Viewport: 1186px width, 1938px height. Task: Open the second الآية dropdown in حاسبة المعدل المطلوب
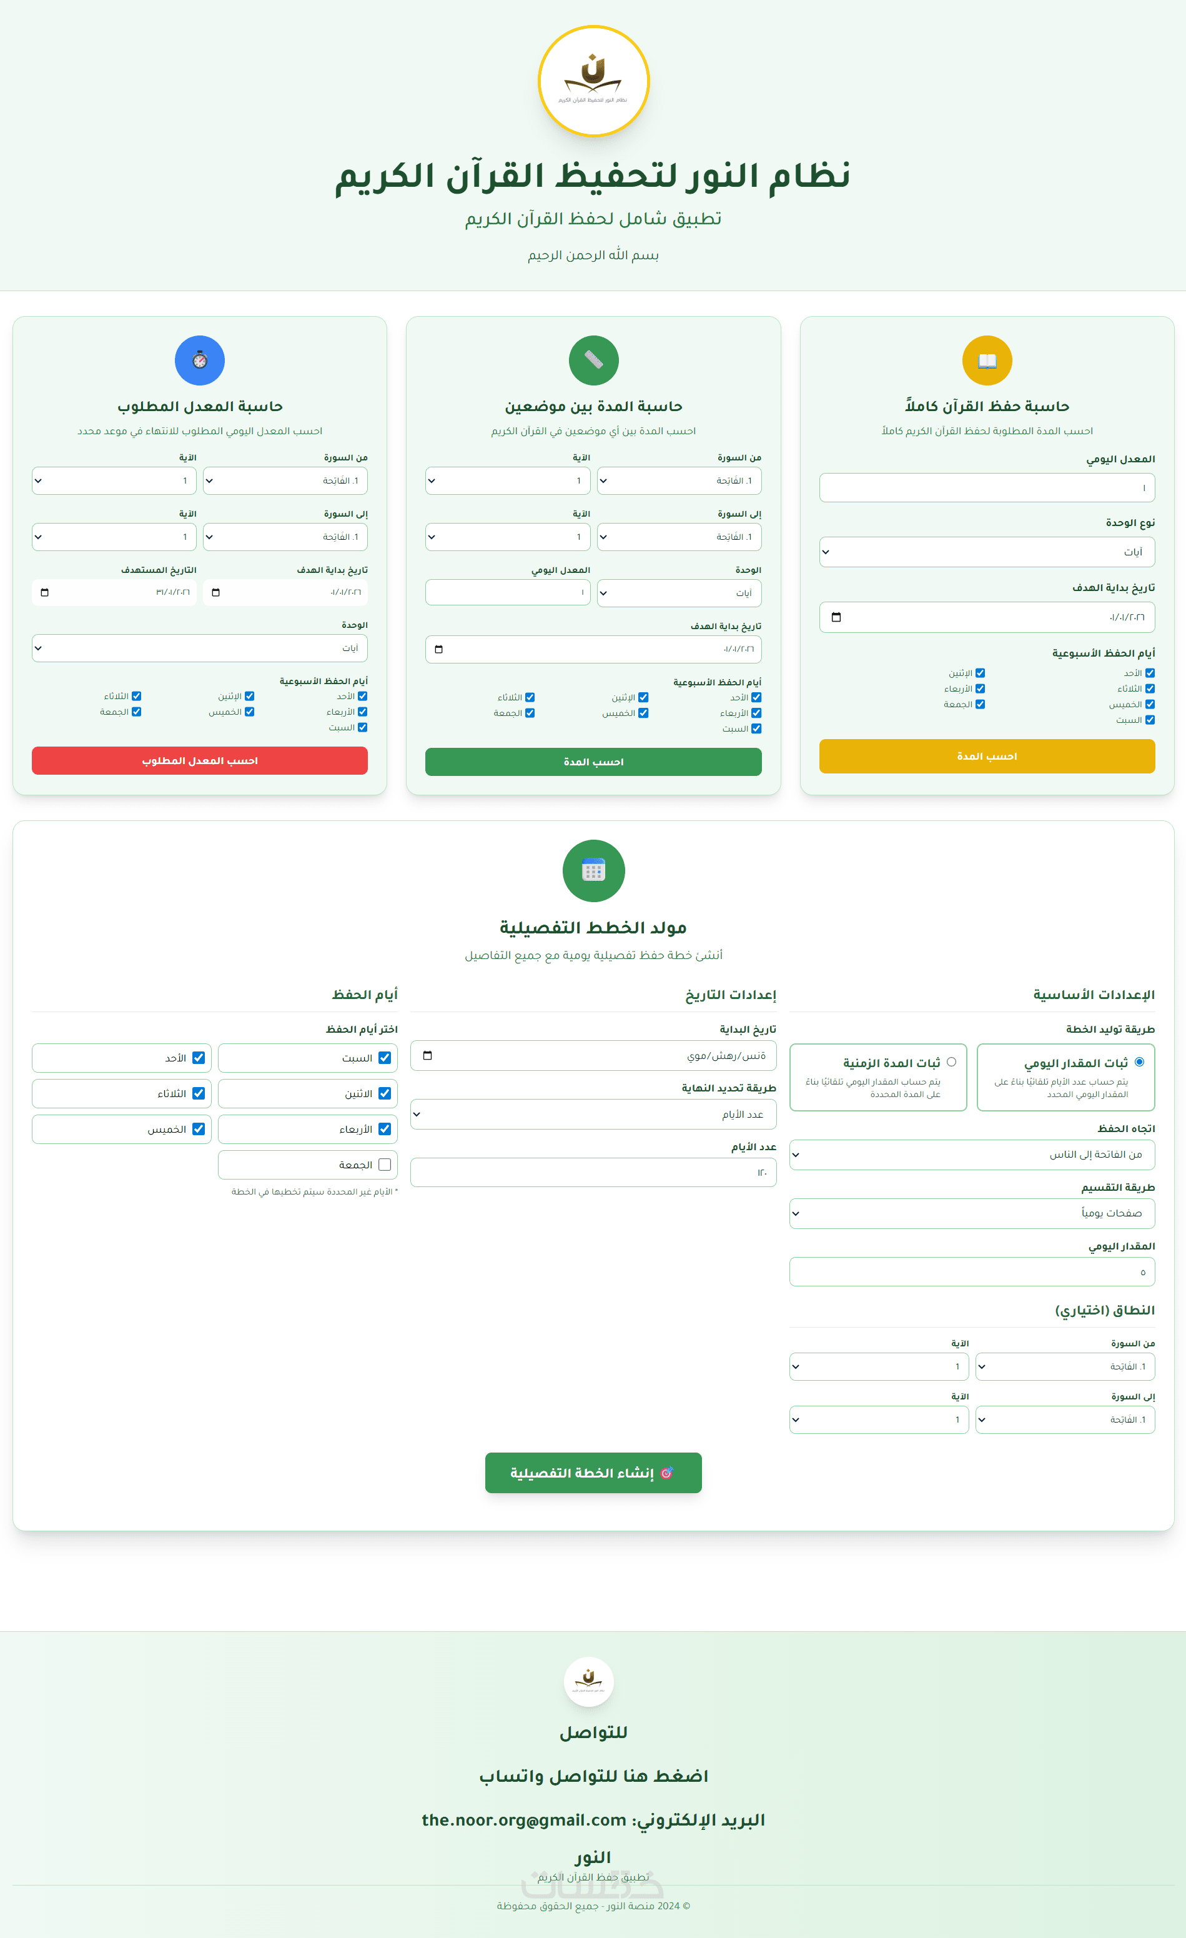coord(114,537)
